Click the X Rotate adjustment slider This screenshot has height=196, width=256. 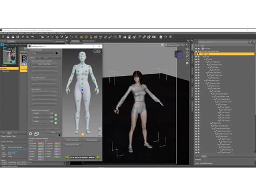pyautogui.click(x=43, y=115)
